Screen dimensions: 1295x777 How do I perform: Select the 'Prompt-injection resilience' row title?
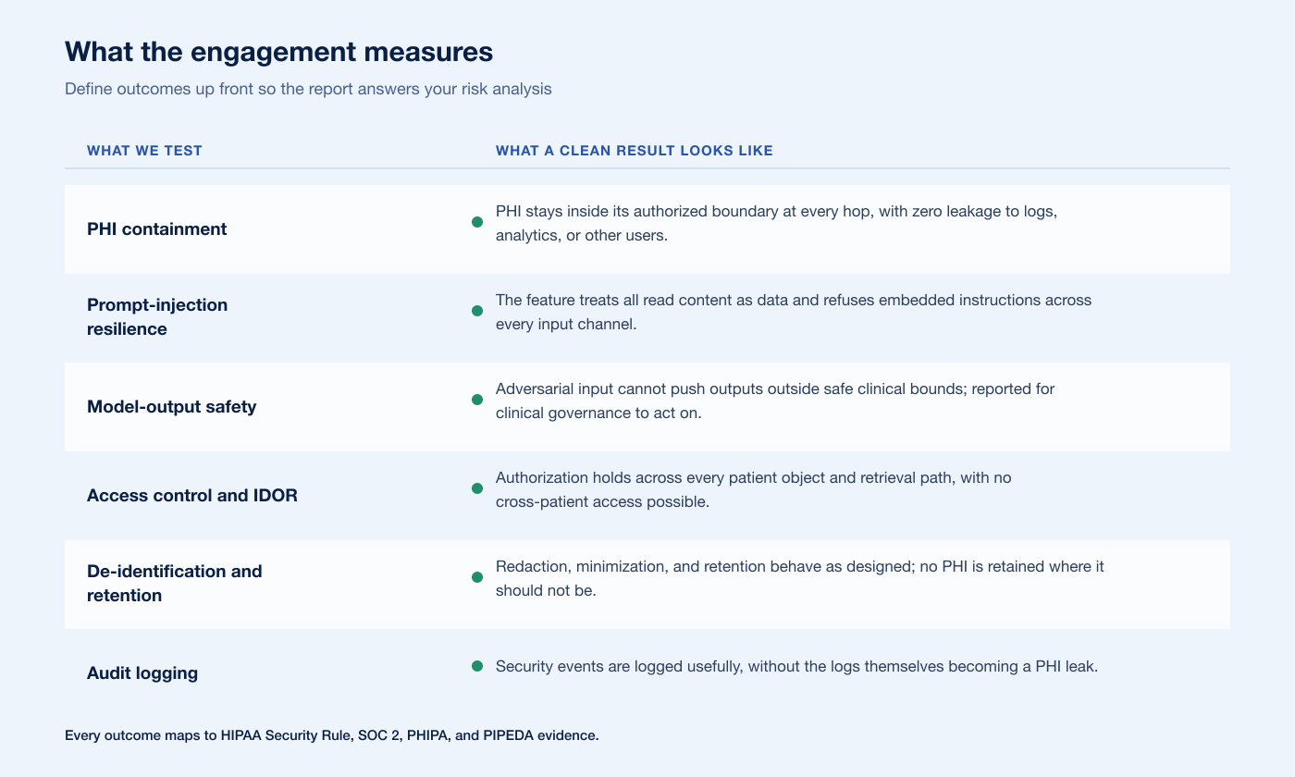(x=157, y=317)
